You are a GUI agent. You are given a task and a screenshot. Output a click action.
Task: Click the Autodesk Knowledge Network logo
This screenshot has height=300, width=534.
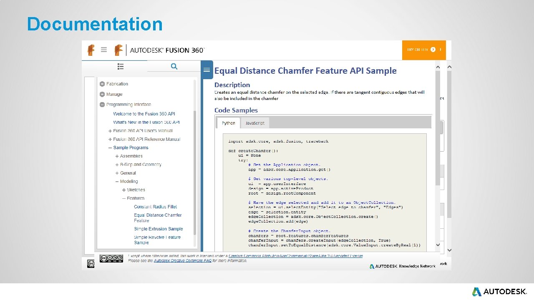[402, 266]
